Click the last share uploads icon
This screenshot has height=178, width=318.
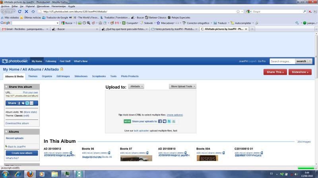click(174, 121)
